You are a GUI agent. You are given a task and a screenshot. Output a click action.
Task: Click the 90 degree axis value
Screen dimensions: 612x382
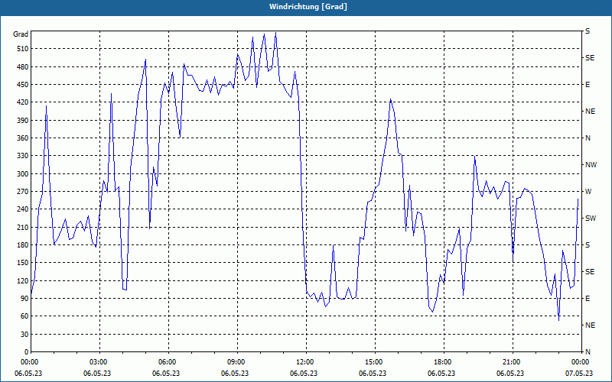24,299
